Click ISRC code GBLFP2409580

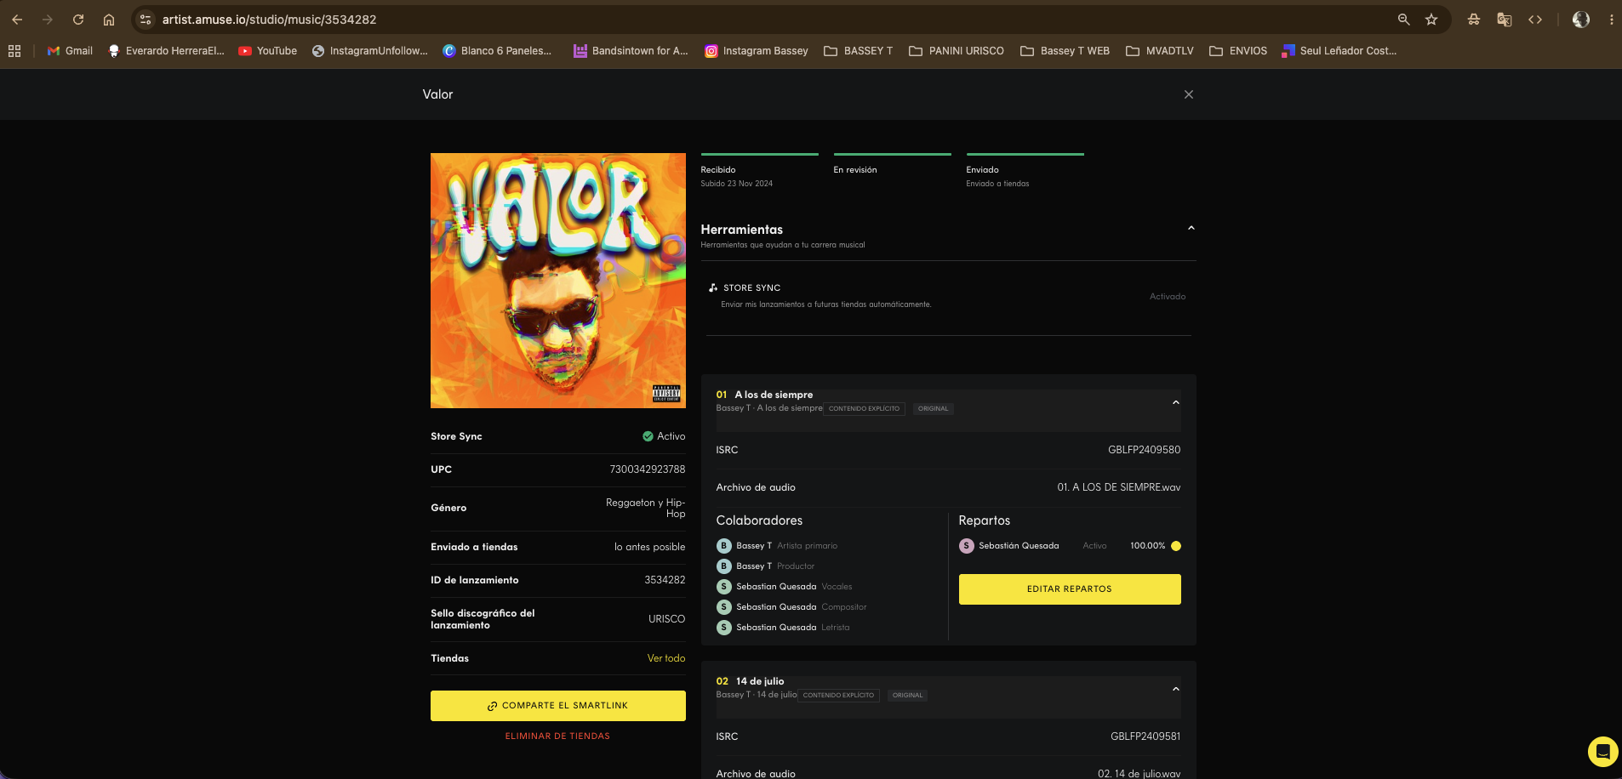1144,450
